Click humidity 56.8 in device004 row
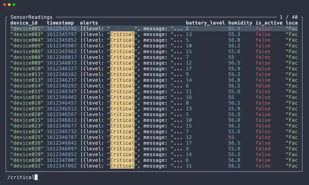This screenshot has height=185, width=309. [x=234, y=40]
